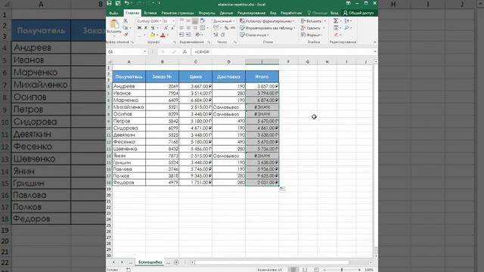Click Normal view icon in status bar
The image size is (484, 272).
coord(293,270)
